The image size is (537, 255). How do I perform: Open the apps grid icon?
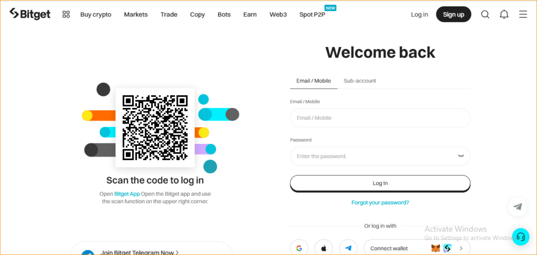66,14
